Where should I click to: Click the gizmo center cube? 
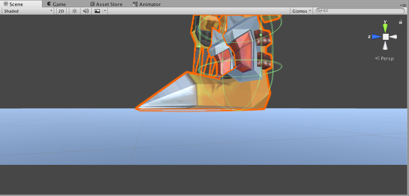(x=386, y=37)
